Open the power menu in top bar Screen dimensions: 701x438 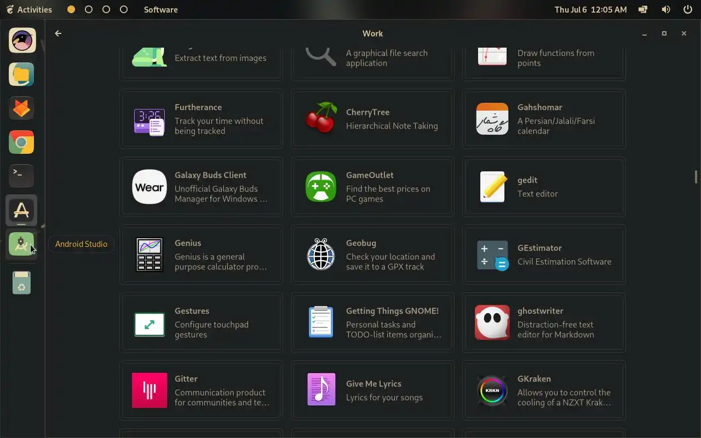(x=688, y=9)
